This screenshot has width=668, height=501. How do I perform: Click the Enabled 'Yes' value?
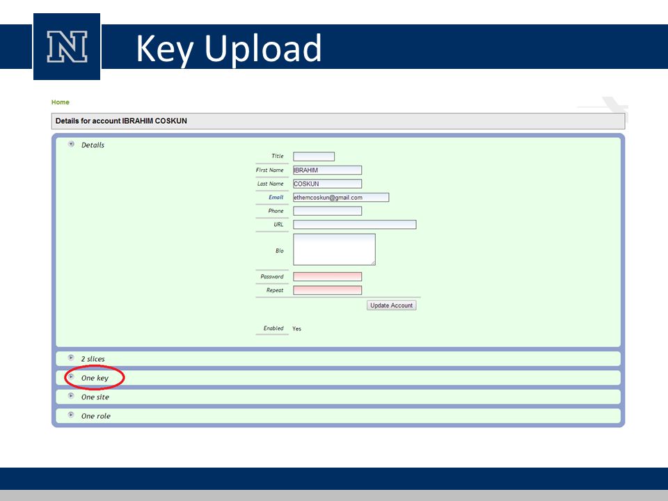(296, 328)
